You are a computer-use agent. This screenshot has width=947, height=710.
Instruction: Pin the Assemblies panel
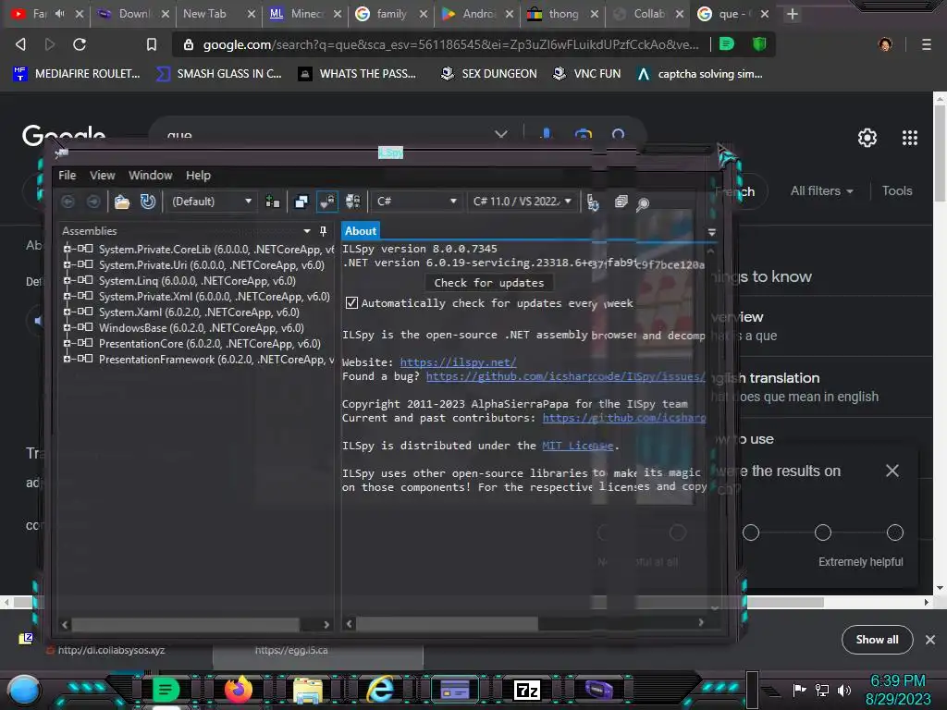(x=323, y=231)
